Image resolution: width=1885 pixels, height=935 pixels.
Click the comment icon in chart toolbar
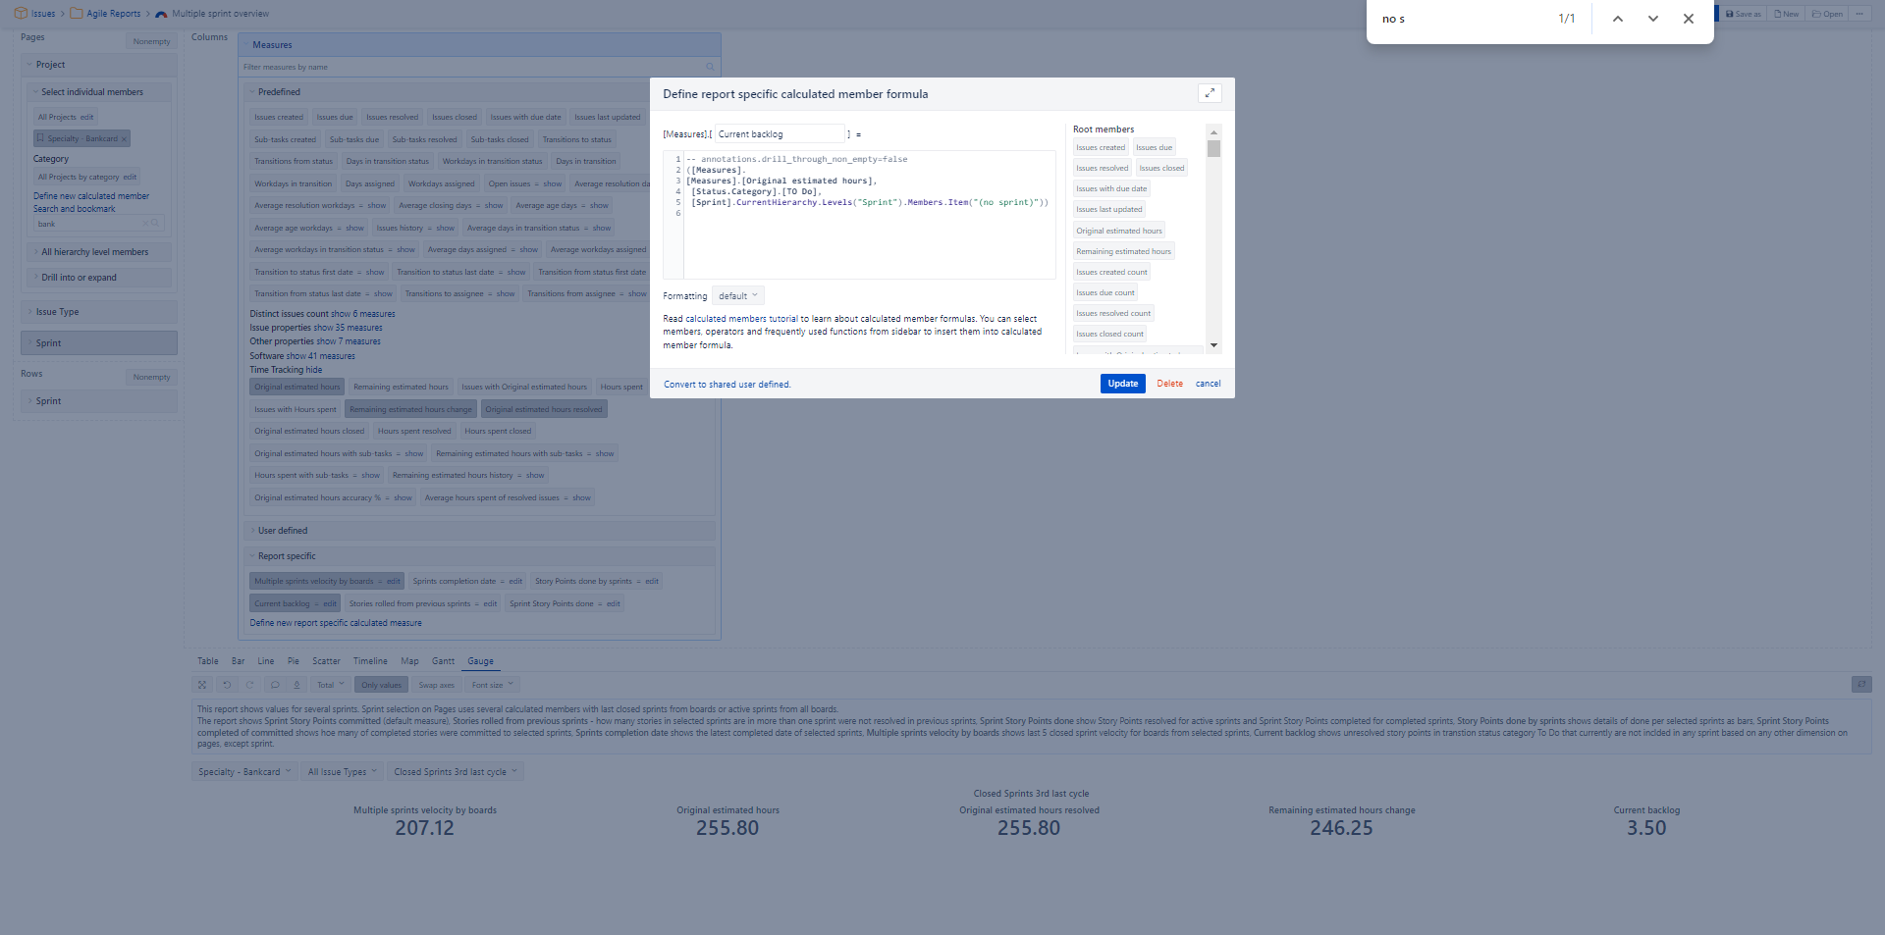coord(275,685)
